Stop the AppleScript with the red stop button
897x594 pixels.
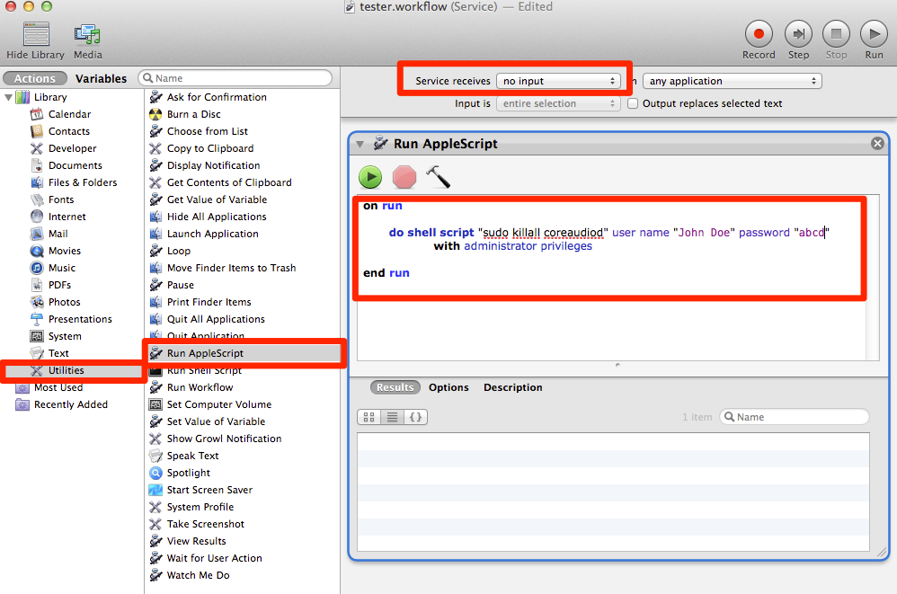[404, 177]
